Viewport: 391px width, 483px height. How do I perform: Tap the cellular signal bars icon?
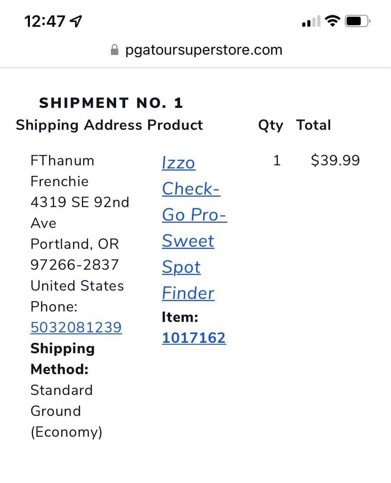click(x=311, y=22)
